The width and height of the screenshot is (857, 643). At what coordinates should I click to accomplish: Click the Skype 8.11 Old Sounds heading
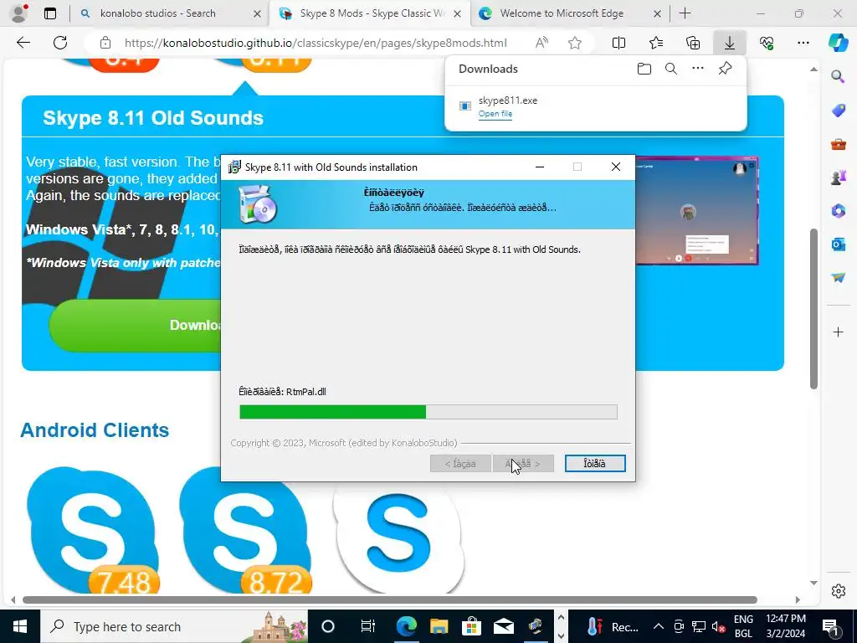coord(153,117)
